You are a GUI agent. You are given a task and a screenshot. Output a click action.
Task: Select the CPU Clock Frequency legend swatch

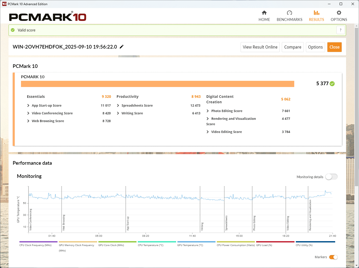[38, 242]
